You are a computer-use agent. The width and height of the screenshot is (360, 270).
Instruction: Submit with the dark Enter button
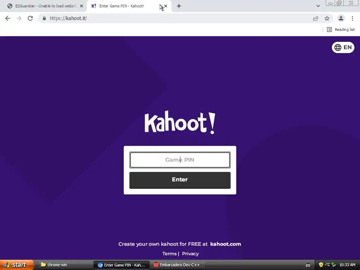pos(180,180)
